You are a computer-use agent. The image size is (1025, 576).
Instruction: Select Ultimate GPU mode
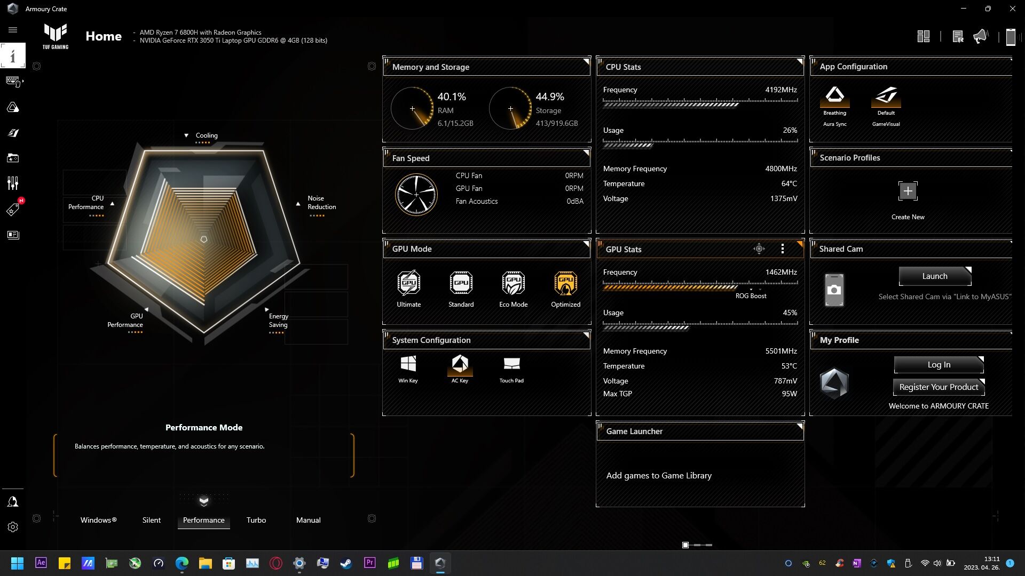(x=409, y=289)
